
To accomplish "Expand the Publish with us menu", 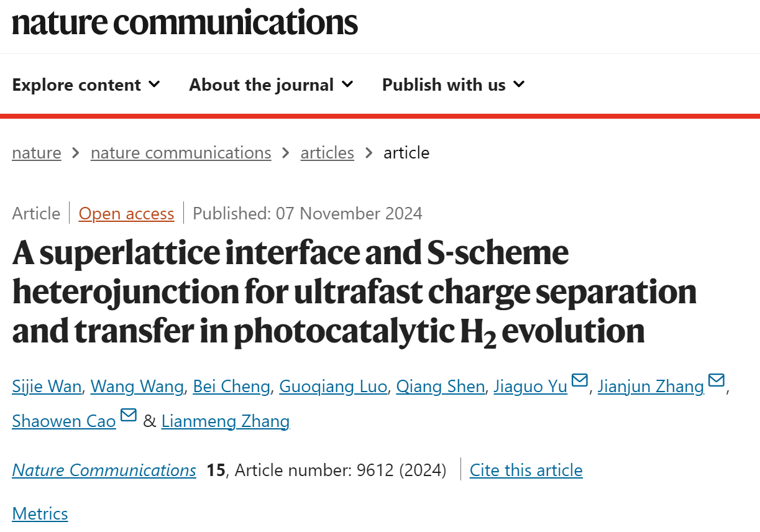I will 454,85.
